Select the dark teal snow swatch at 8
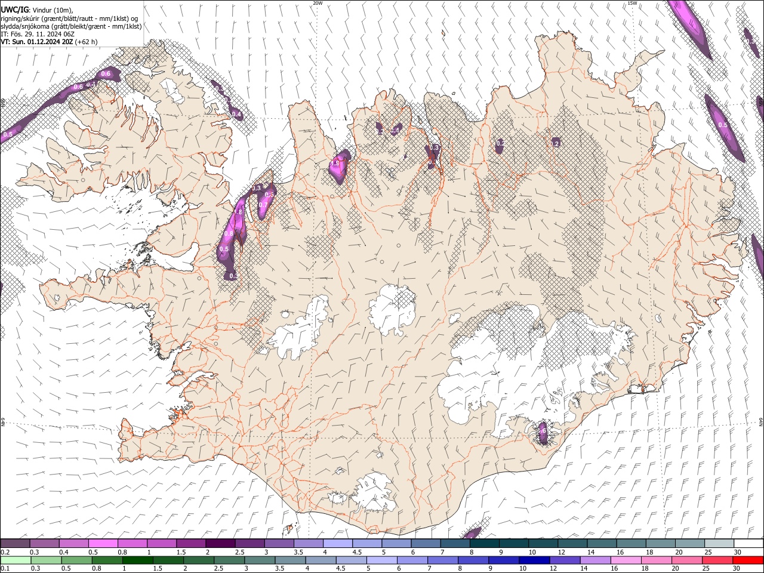 pyautogui.click(x=484, y=543)
